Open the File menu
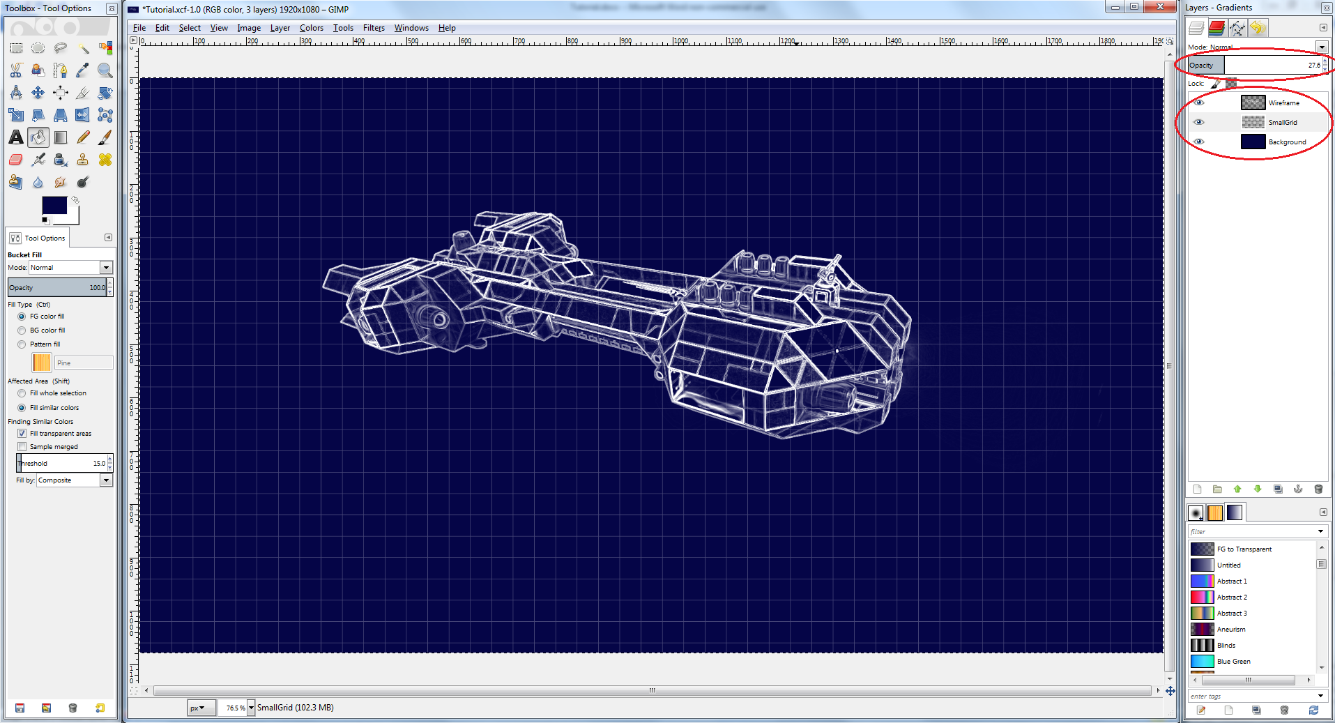Image resolution: width=1335 pixels, height=723 pixels. 139,28
